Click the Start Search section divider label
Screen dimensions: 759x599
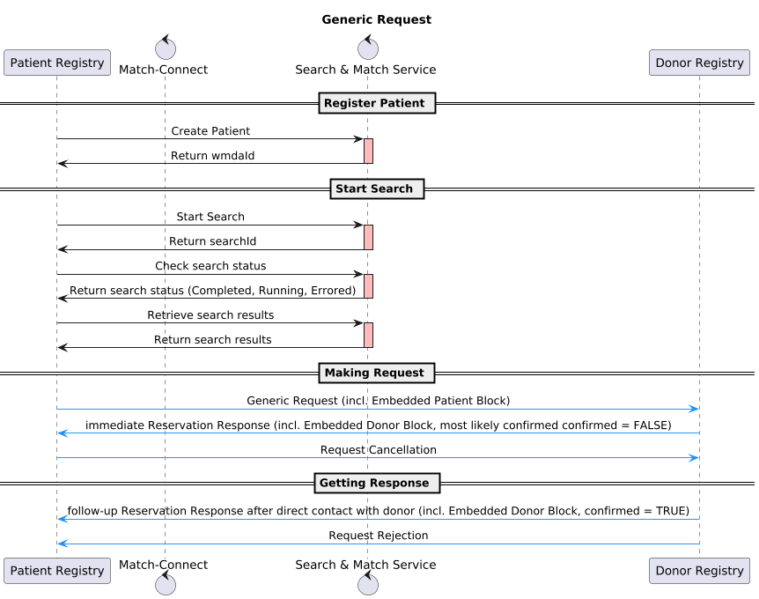376,189
